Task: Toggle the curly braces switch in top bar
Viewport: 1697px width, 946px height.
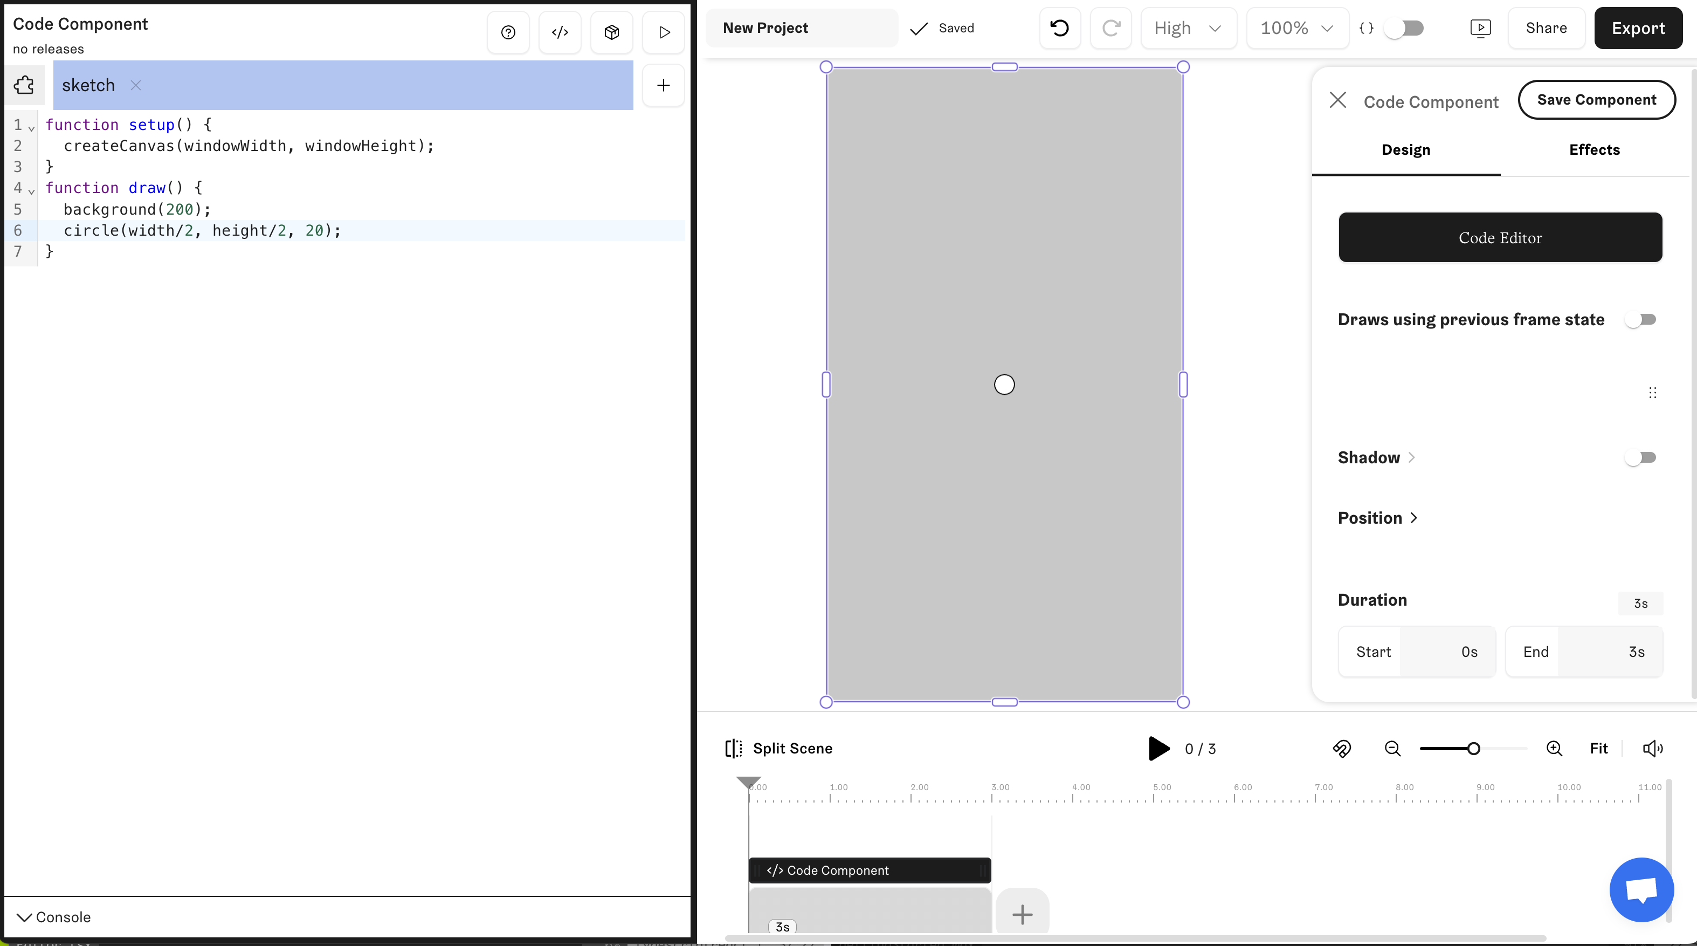Action: (x=1404, y=29)
